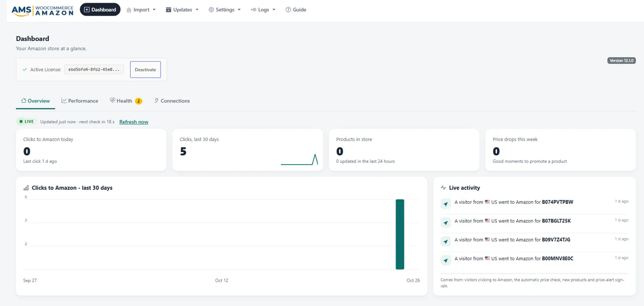Click the AMS WooCommerce Amazon logo

pos(42,11)
